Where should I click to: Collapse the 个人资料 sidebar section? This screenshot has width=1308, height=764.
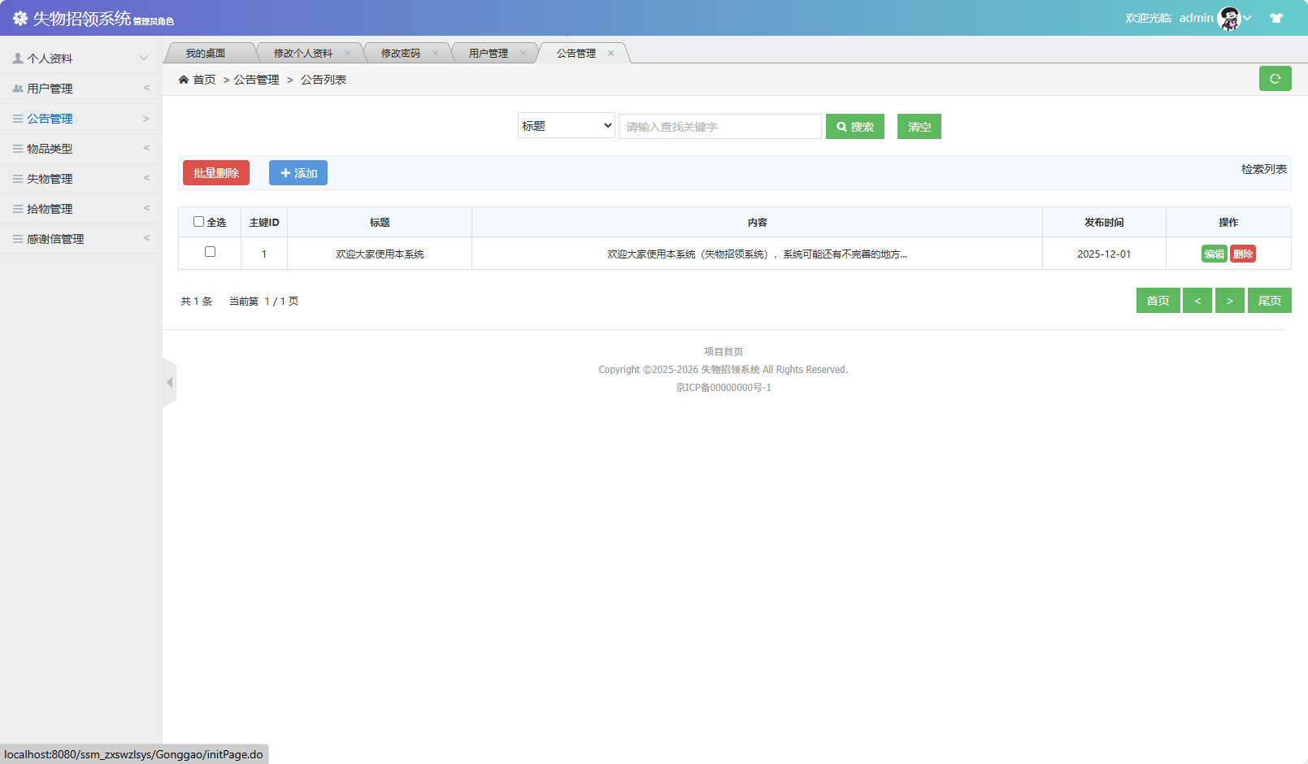(144, 58)
